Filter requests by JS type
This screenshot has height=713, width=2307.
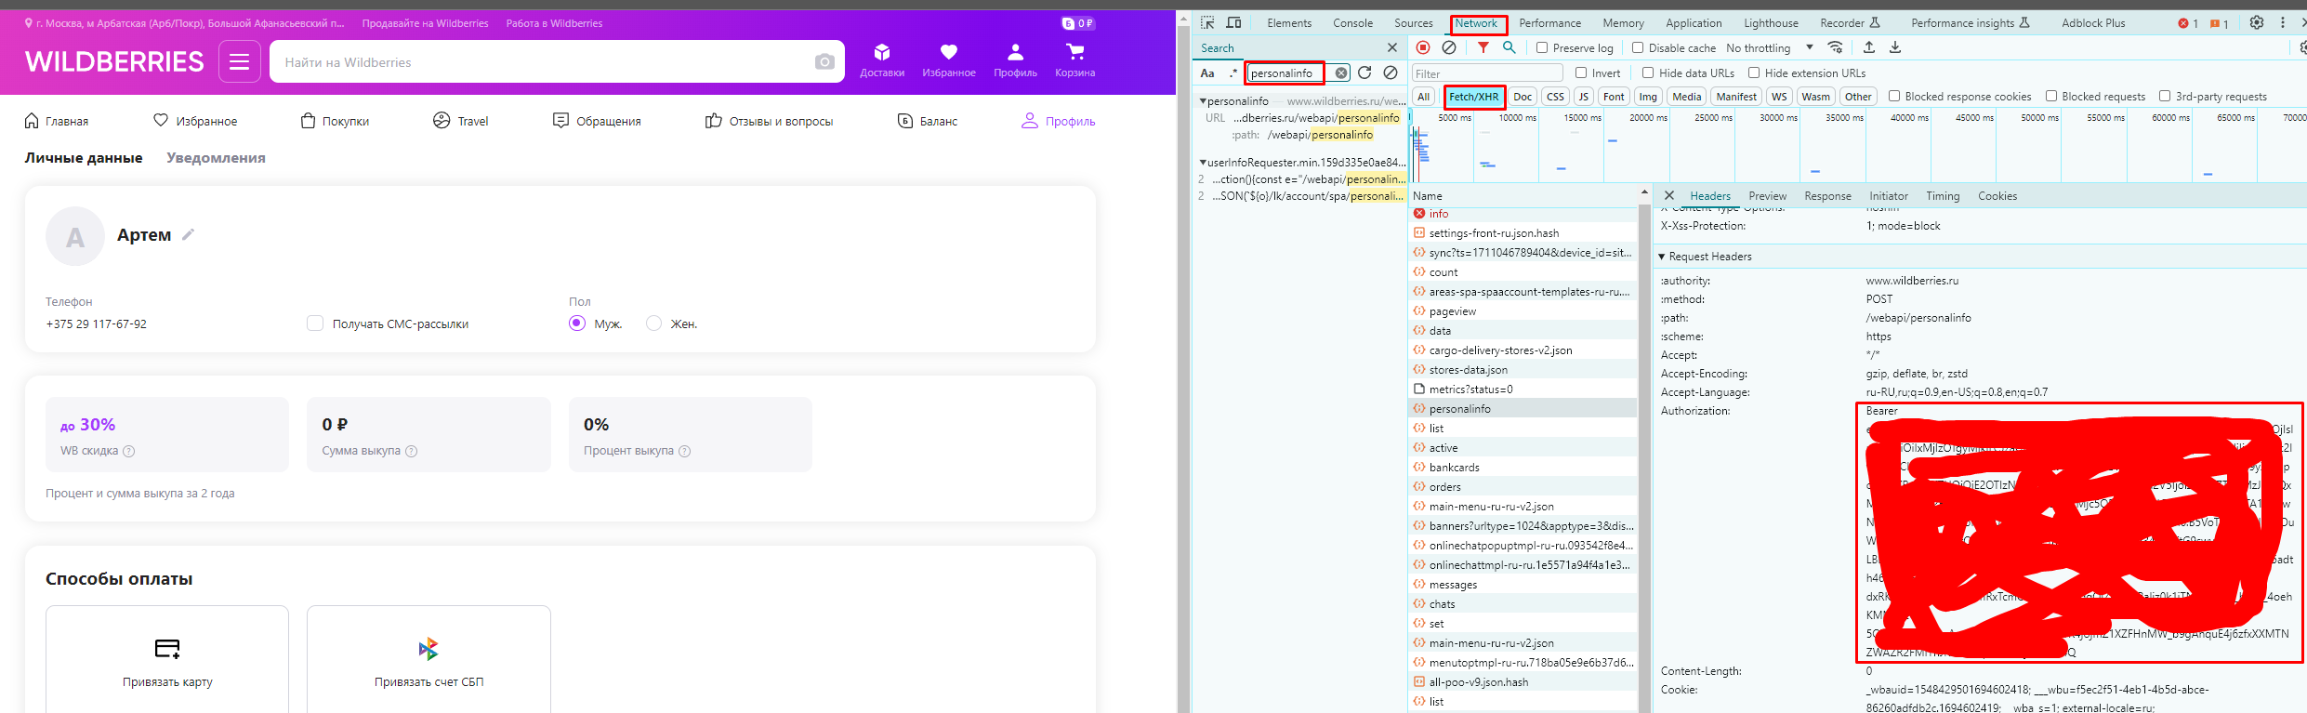(x=1583, y=97)
